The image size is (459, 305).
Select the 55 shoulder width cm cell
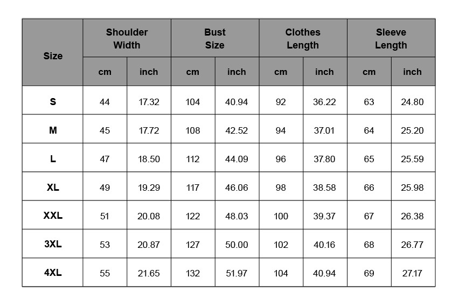(x=105, y=272)
